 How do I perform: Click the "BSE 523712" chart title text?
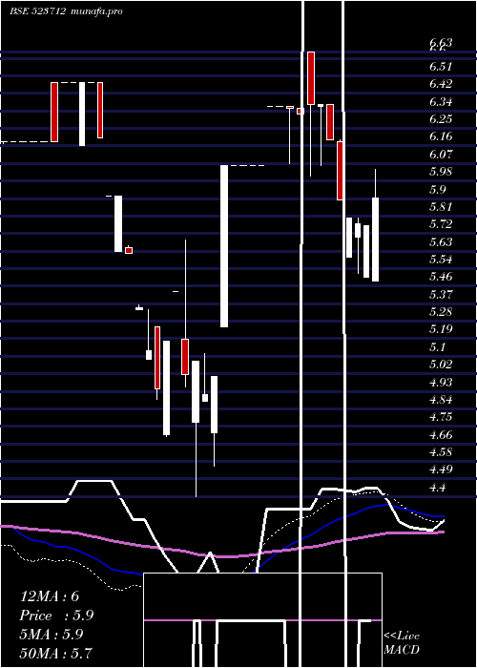click(x=38, y=11)
